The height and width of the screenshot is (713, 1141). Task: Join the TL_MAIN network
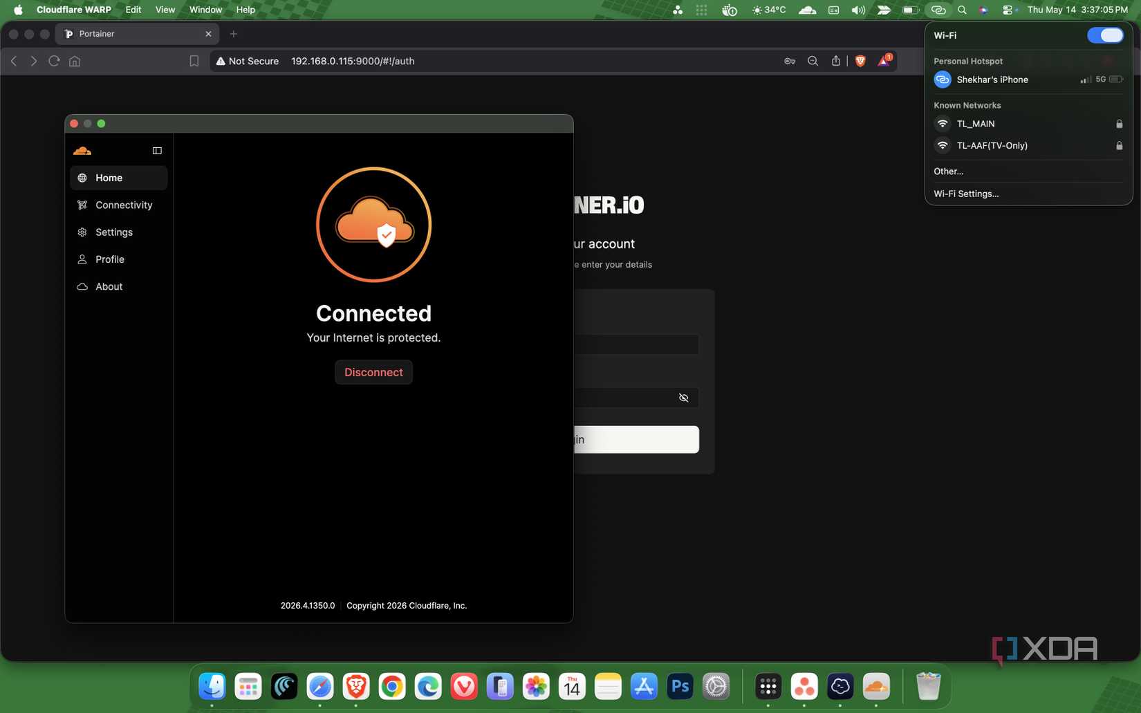click(1028, 124)
